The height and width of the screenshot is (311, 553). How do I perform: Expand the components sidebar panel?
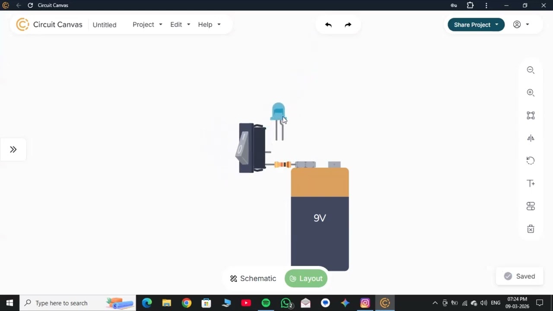(x=13, y=149)
